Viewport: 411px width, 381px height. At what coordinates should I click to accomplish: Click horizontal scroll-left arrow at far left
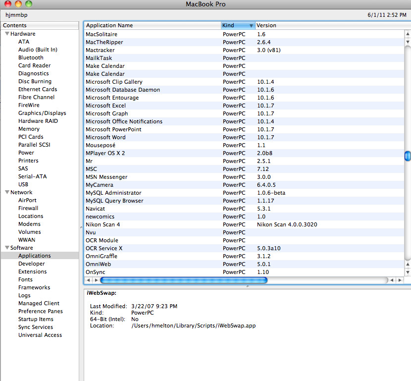pos(88,280)
